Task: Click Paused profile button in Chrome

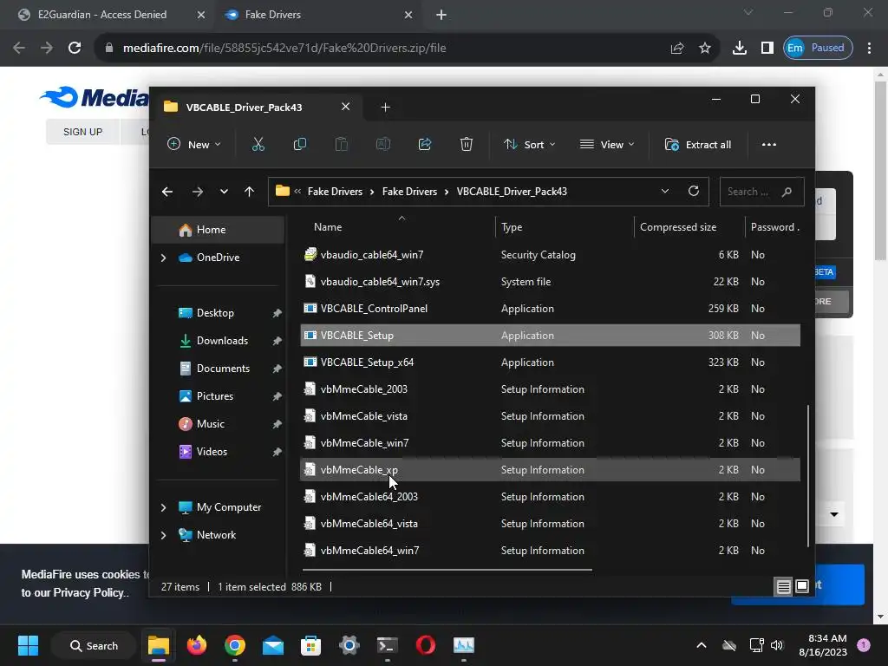Action: pos(818,48)
